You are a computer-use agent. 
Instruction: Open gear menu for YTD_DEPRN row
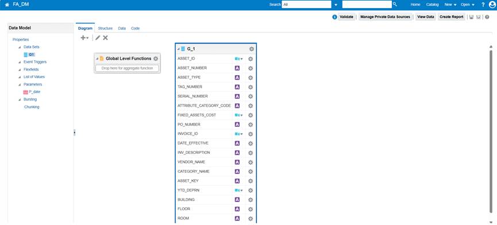point(250,191)
